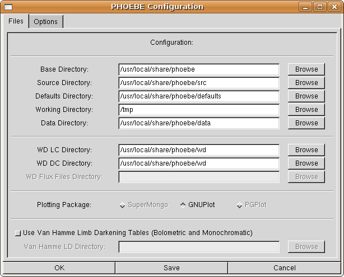This screenshot has height=277, width=344.
Task: Browse for the Defaults Directory
Action: click(x=306, y=96)
